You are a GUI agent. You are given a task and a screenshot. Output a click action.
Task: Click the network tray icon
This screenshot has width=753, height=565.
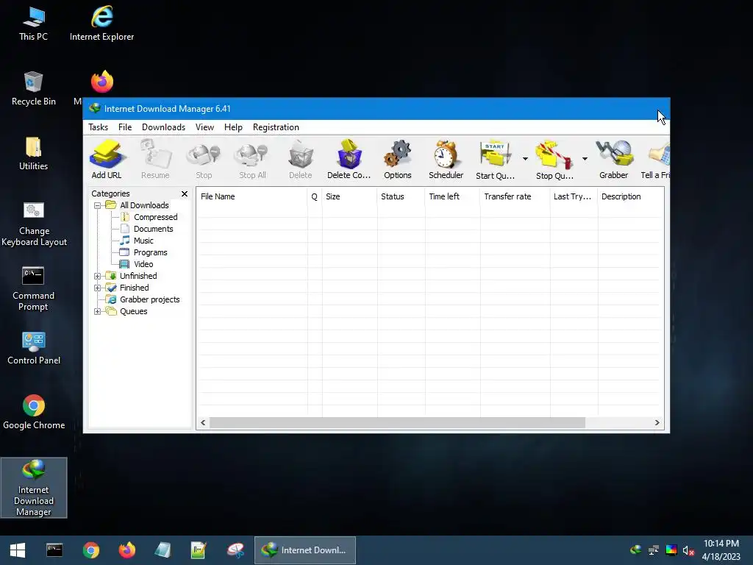coord(654,550)
